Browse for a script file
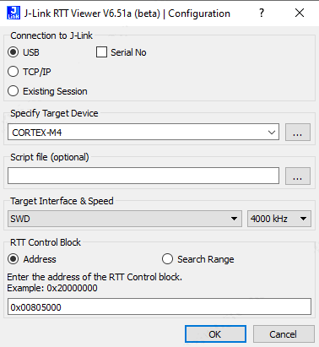The image size is (319, 347). pyautogui.click(x=298, y=176)
